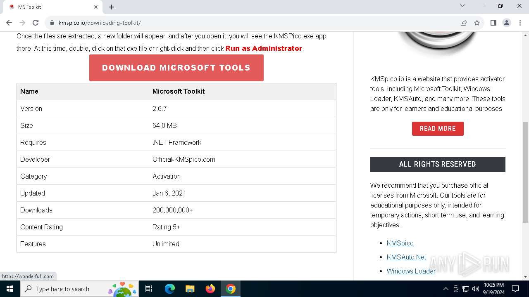This screenshot has width=529, height=297.
Task: Launch Firefox from the taskbar
Action: click(x=210, y=289)
